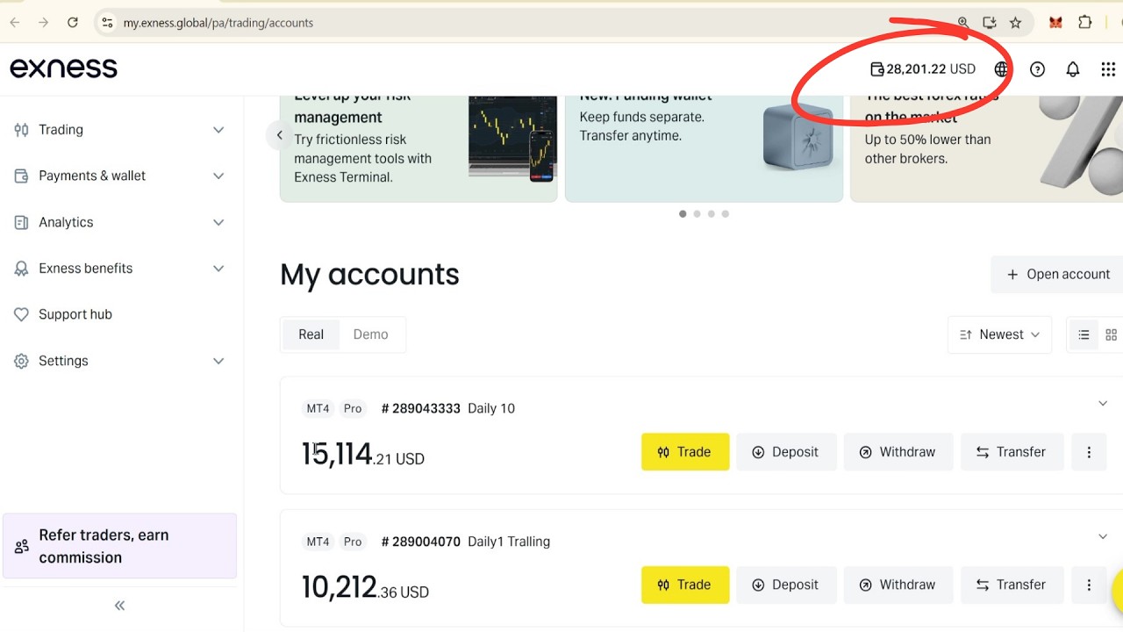The image size is (1123, 632).
Task: Select the fourth carousel dot
Action: pos(725,214)
